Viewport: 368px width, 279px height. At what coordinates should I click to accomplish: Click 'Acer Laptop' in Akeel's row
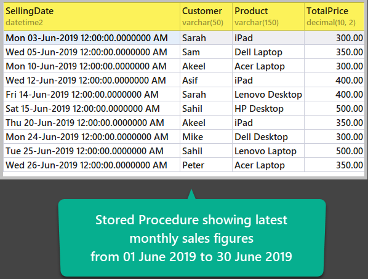point(268,66)
